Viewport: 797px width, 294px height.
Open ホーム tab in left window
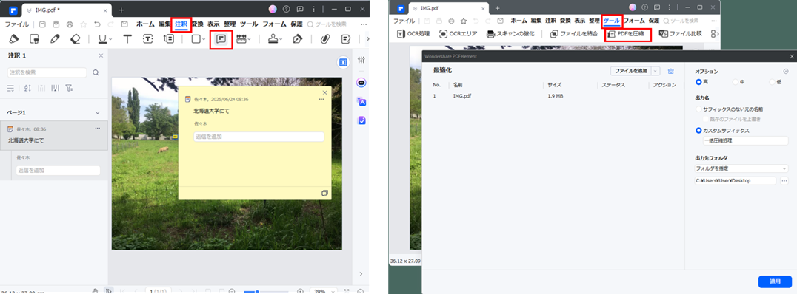coord(145,24)
